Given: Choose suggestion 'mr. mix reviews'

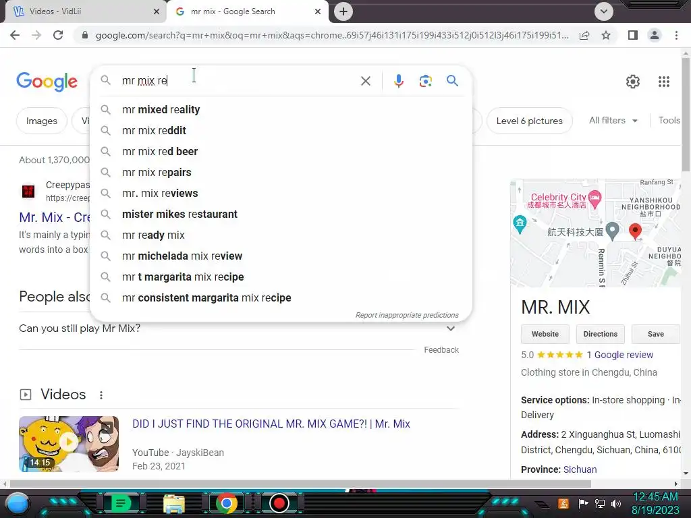Looking at the screenshot, I should pyautogui.click(x=281, y=194).
